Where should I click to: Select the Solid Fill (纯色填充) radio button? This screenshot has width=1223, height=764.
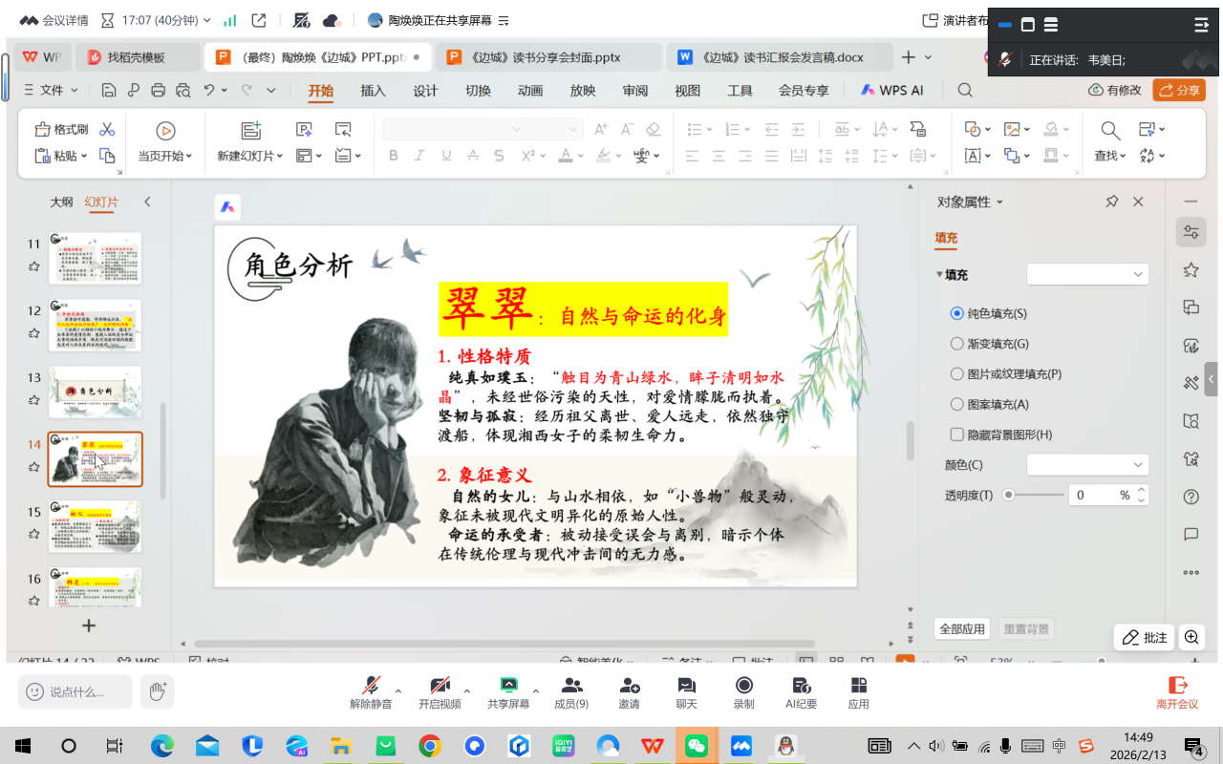[x=957, y=313]
